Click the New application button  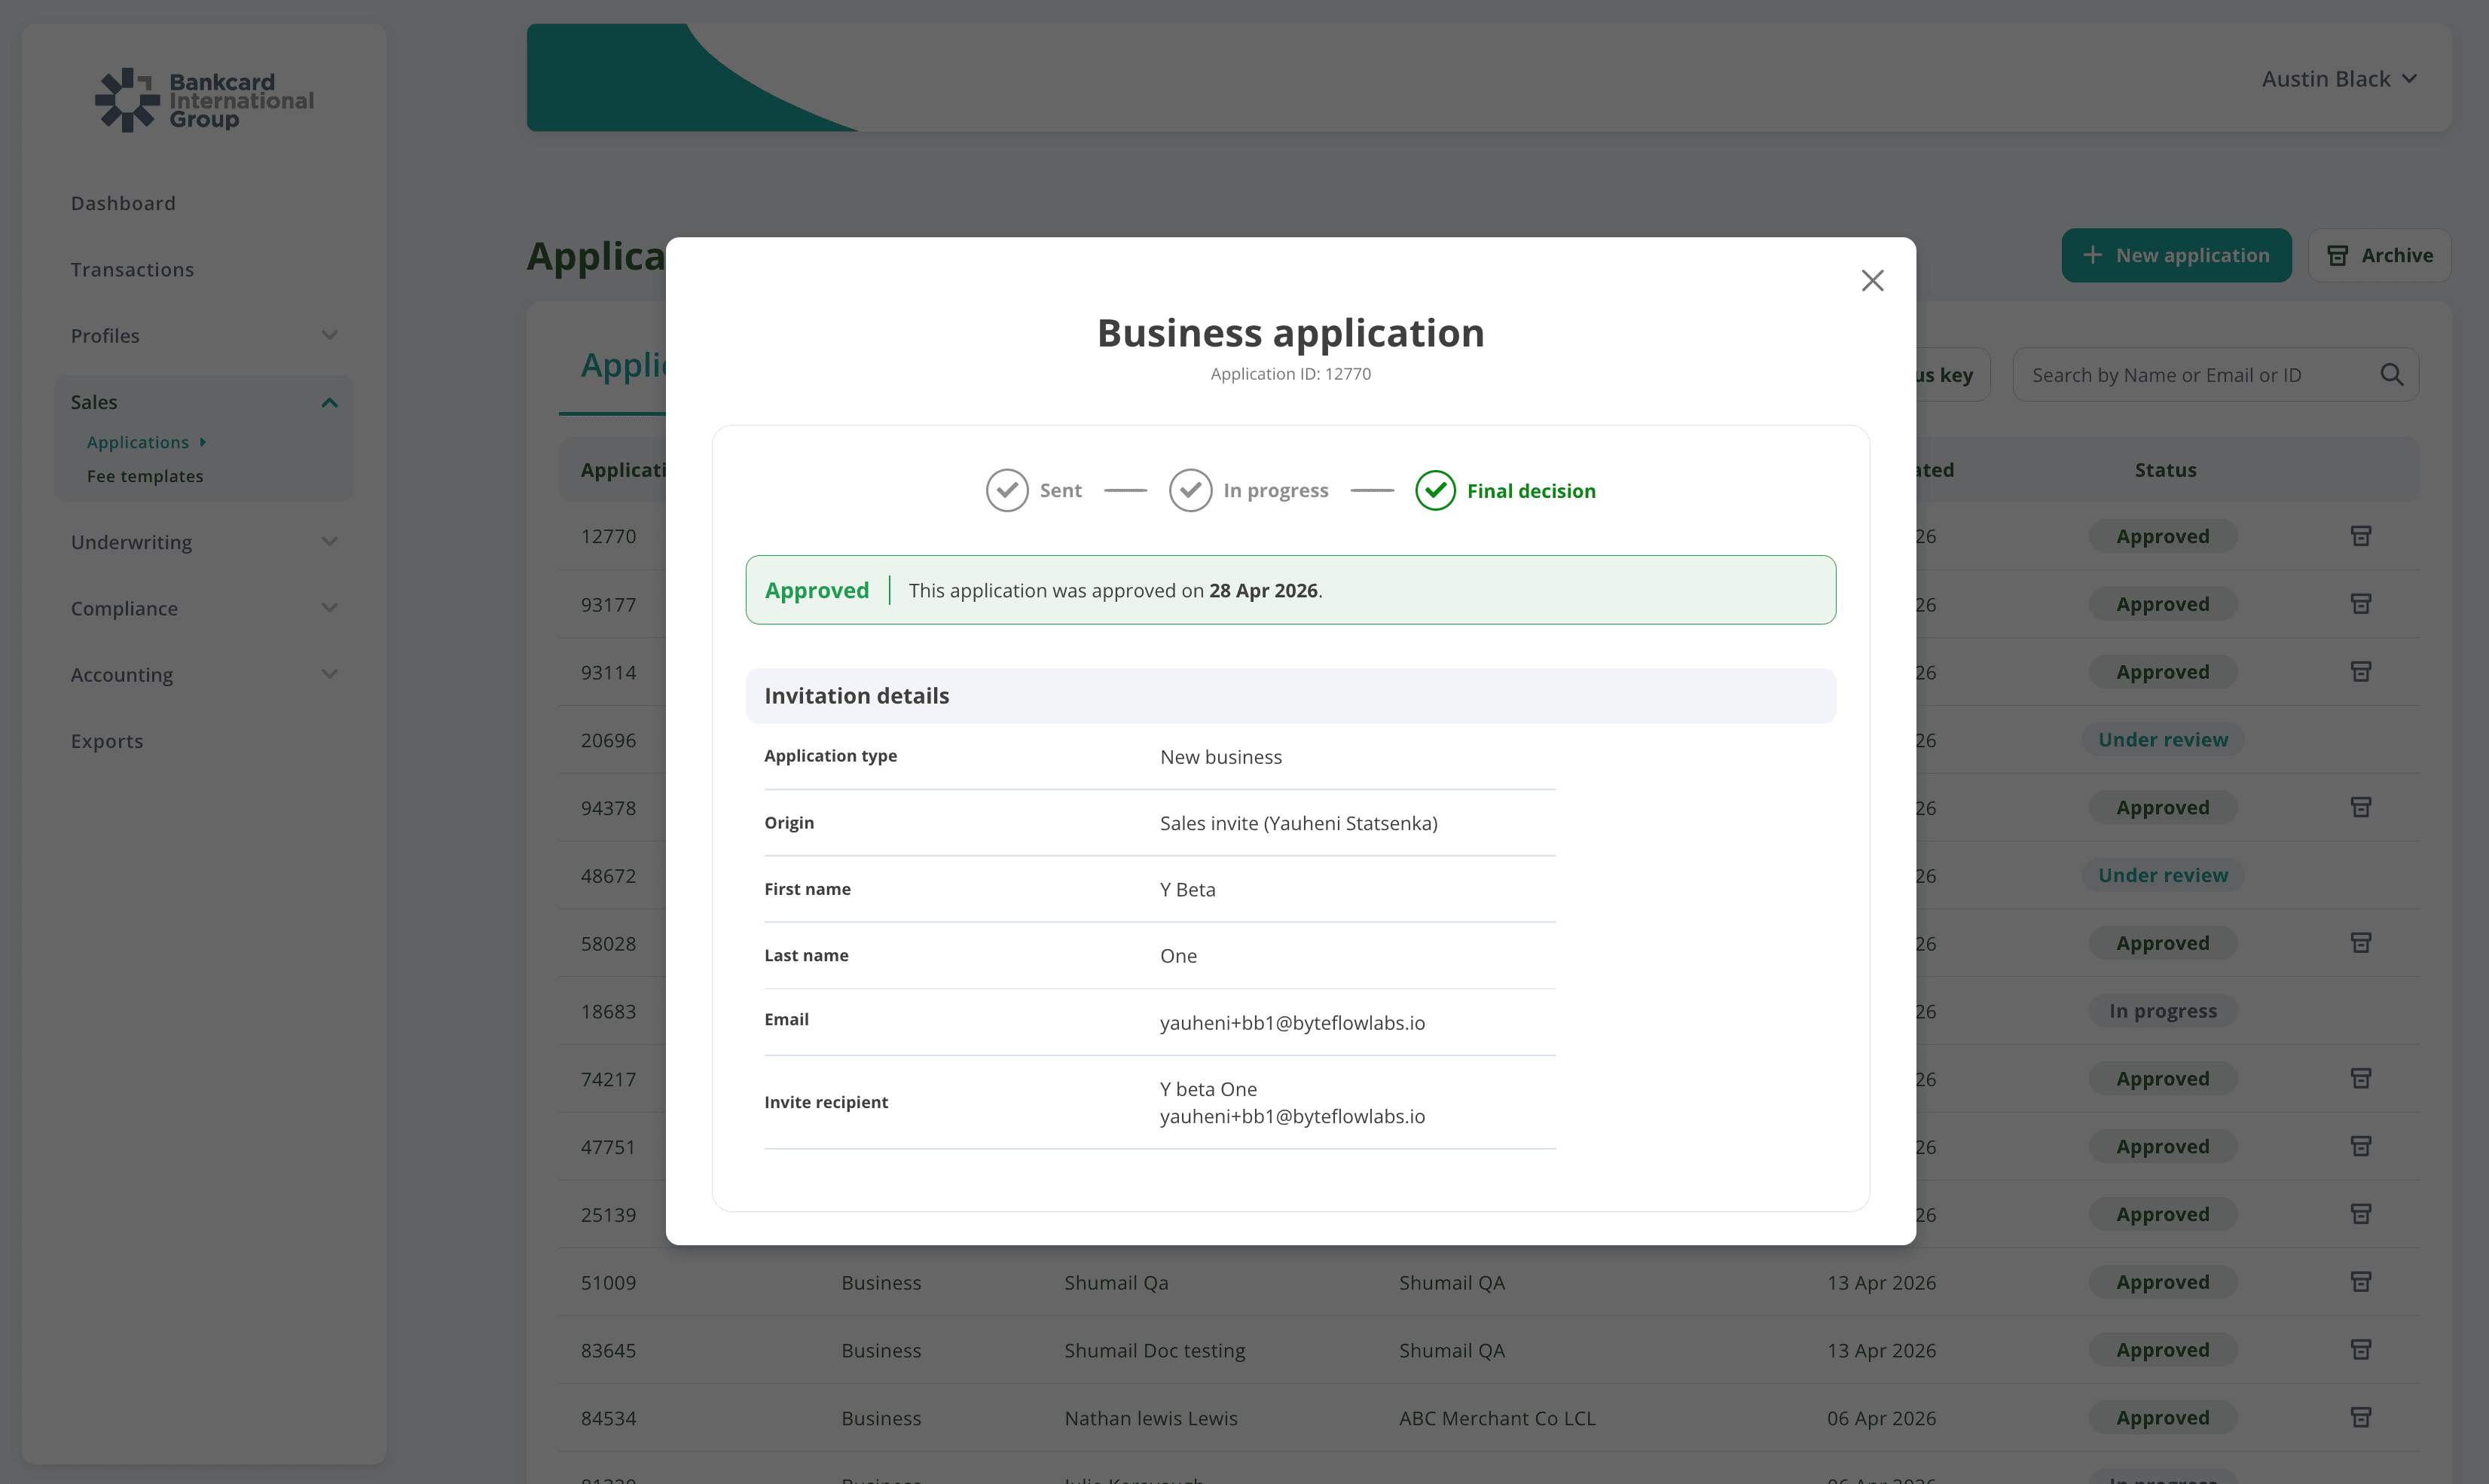pyautogui.click(x=2176, y=255)
